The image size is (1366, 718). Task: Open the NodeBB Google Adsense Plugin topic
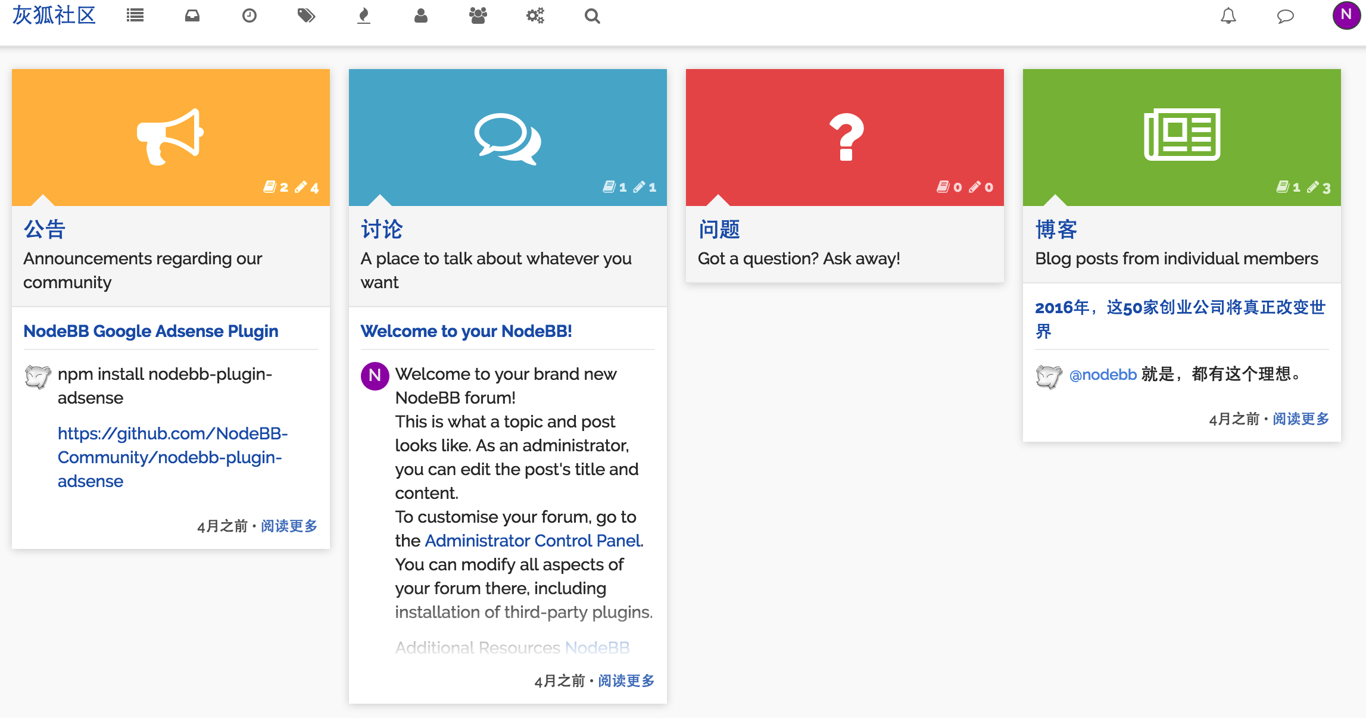click(151, 331)
